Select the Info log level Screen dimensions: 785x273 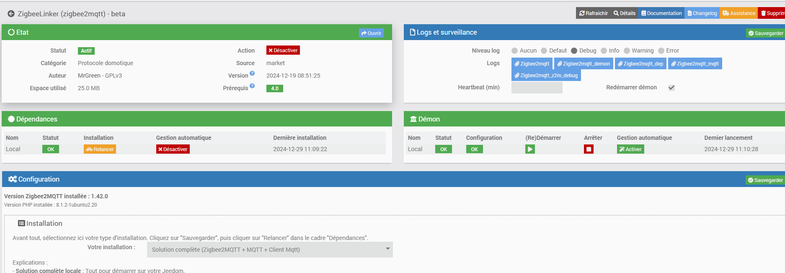(x=604, y=51)
